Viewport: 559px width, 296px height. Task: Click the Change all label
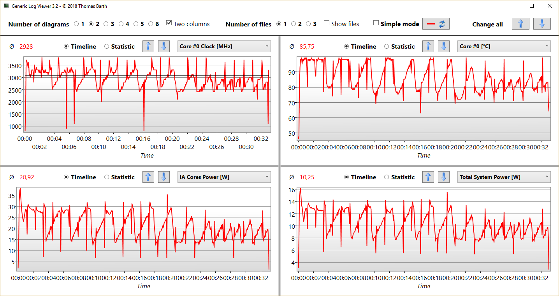point(487,24)
